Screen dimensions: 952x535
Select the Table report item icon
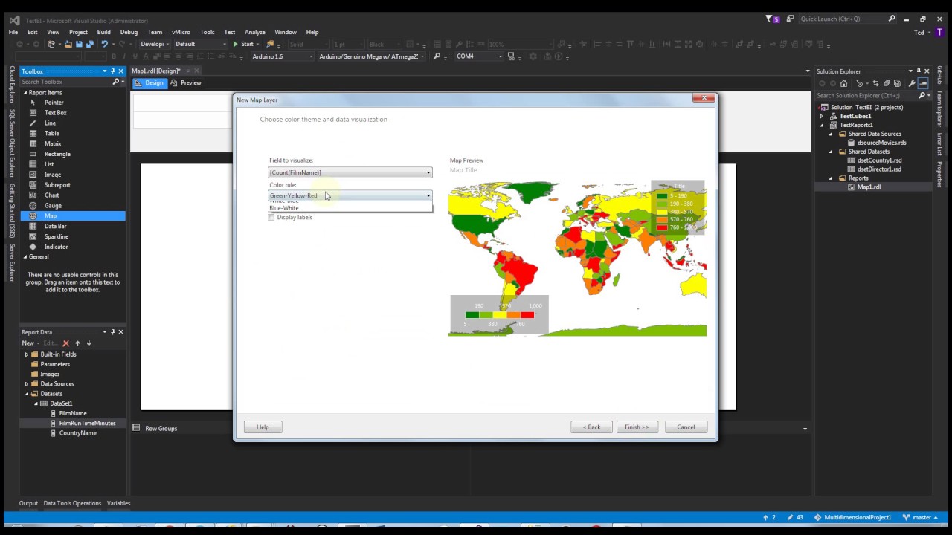click(x=33, y=134)
